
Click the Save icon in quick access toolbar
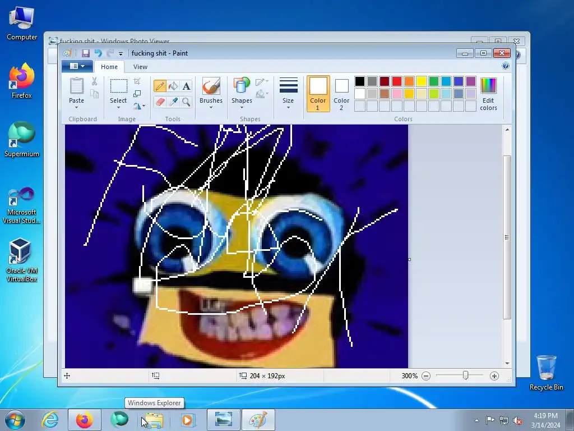click(85, 53)
